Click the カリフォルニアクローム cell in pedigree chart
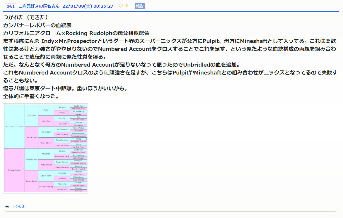Image resolution: width=343 pixels, height=218 pixels. [x=14, y=126]
